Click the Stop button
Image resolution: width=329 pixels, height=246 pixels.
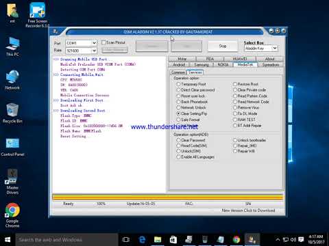[x=223, y=46]
